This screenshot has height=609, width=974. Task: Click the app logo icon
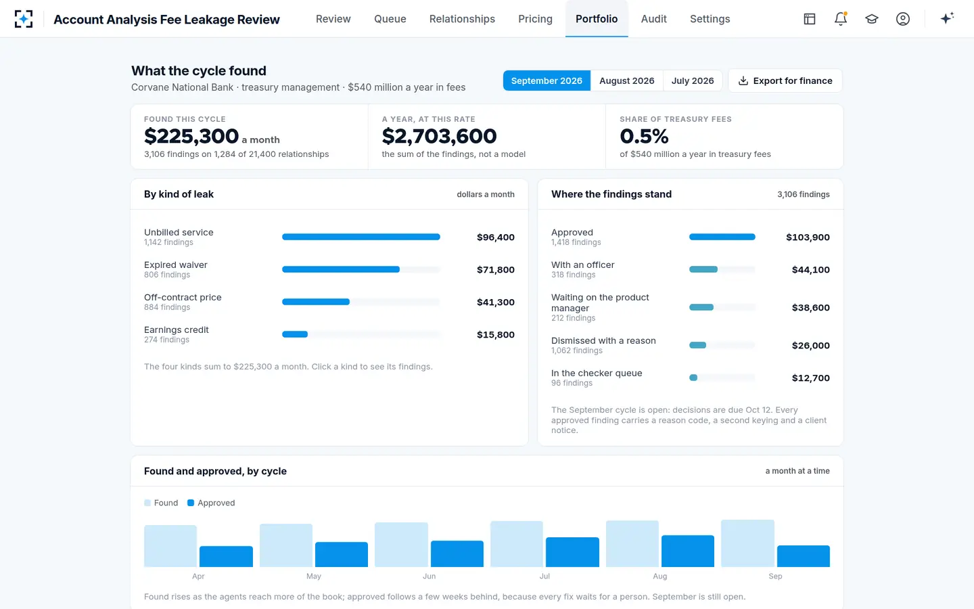pyautogui.click(x=24, y=19)
